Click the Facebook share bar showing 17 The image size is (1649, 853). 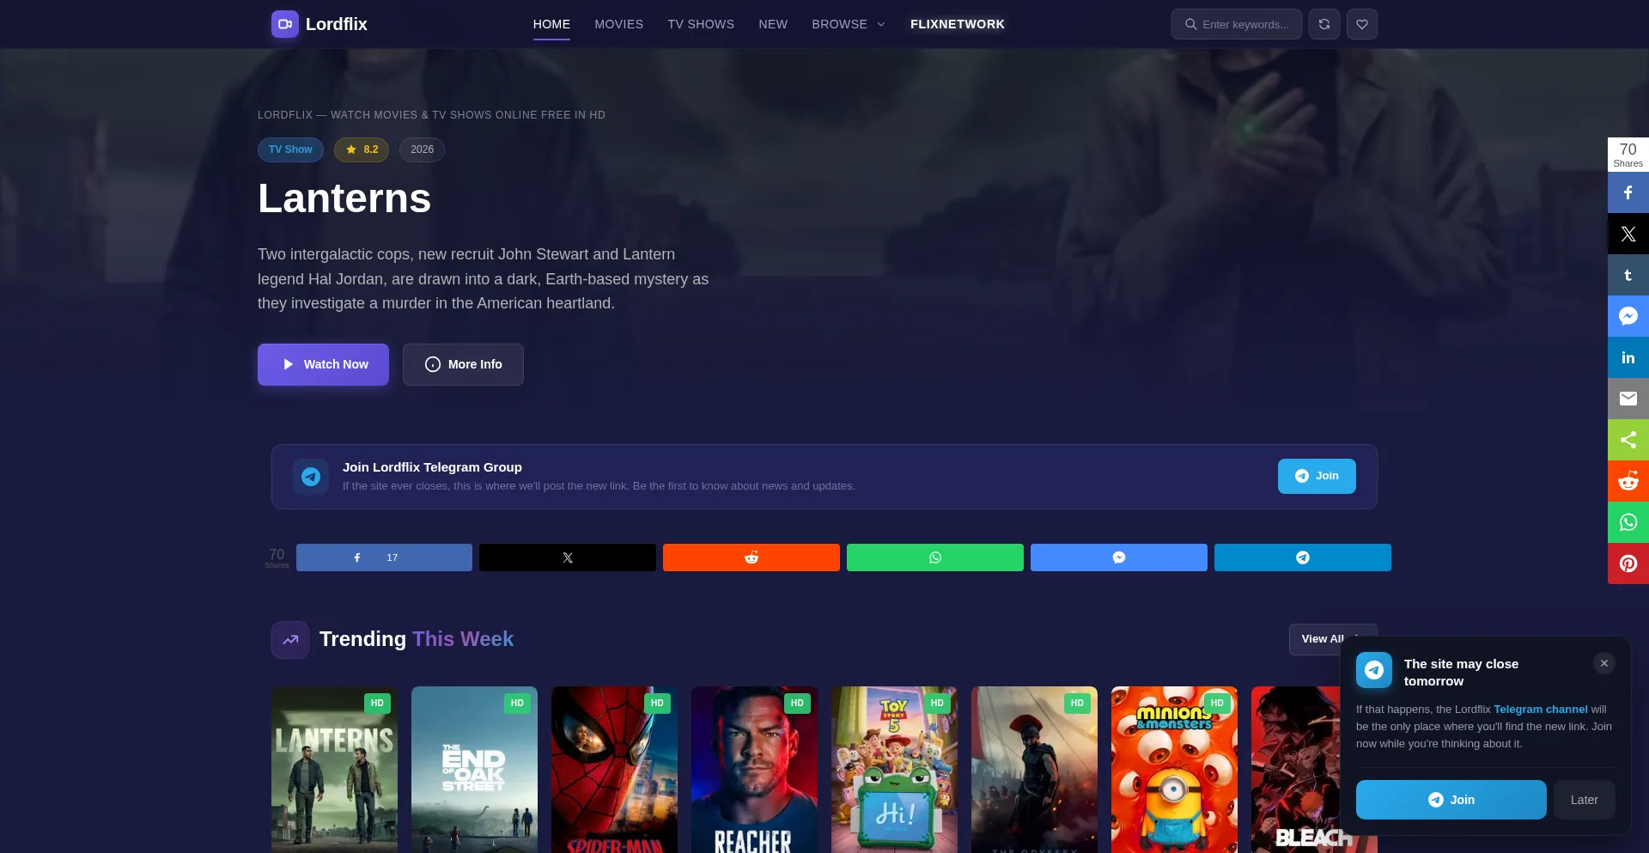coord(384,557)
